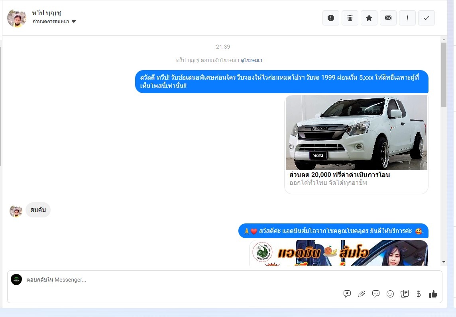Click the chat scrollbar down arrow
456x317 pixels.
point(444,262)
